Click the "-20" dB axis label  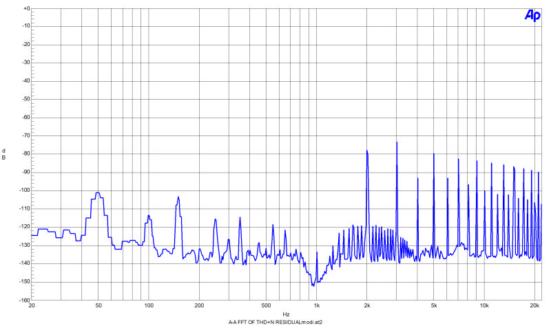click(26, 44)
